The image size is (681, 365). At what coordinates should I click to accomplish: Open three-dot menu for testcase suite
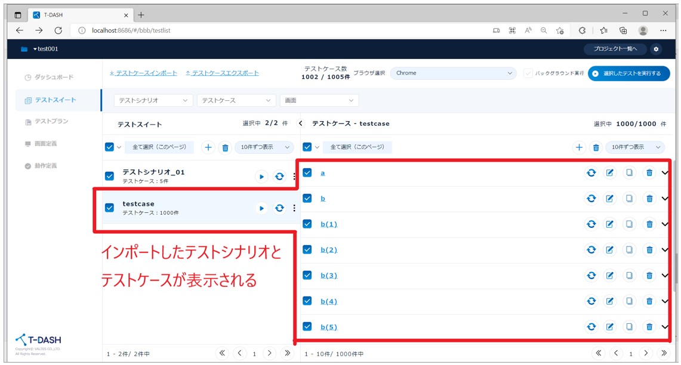(294, 208)
